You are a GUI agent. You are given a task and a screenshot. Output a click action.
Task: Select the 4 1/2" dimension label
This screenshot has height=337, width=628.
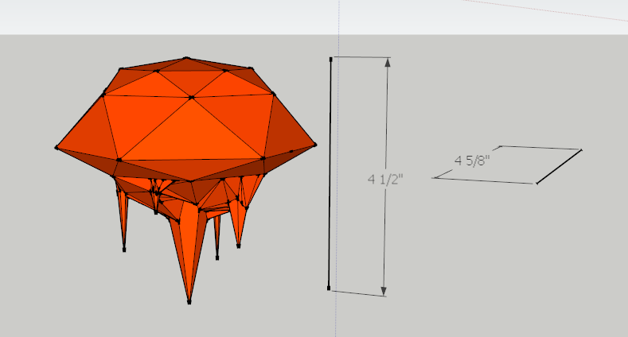[385, 180]
